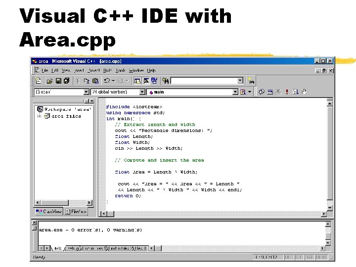Viewport: 356px width, 267px height.
Task: Toggle the Output window icon
Action: (146, 81)
